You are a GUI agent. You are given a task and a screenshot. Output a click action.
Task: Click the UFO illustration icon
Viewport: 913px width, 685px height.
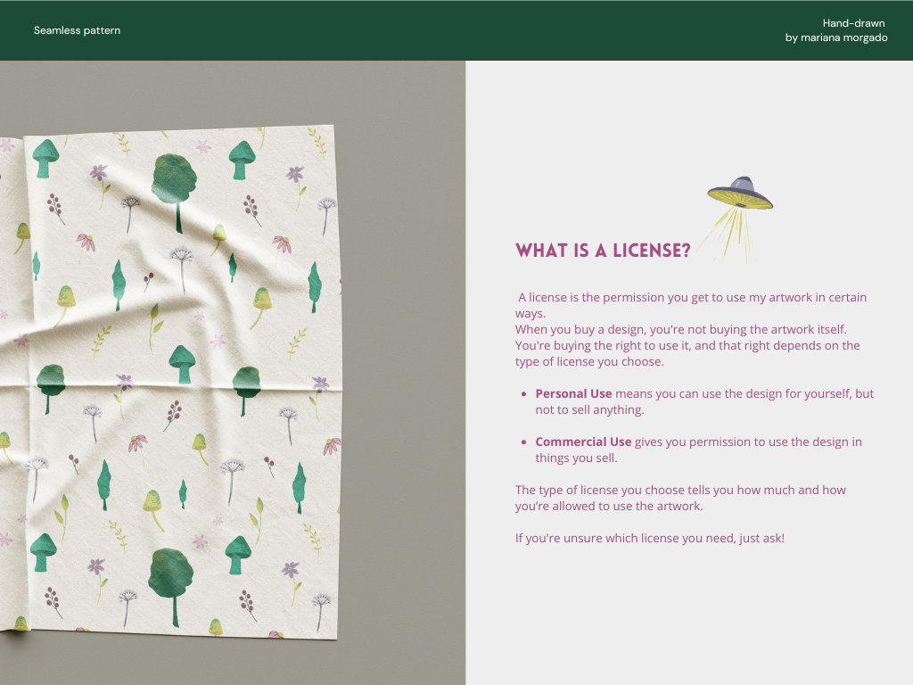(740, 194)
